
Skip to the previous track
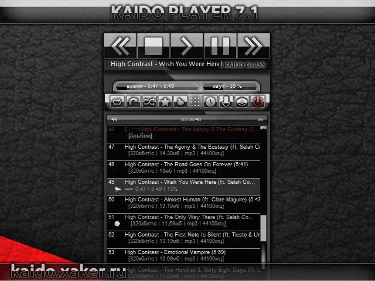[120, 46]
